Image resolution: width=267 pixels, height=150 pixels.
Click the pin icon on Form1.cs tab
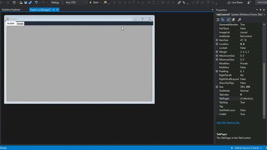pos(54,10)
